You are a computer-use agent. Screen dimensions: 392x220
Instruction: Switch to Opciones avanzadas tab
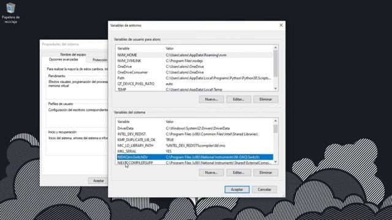64,59
